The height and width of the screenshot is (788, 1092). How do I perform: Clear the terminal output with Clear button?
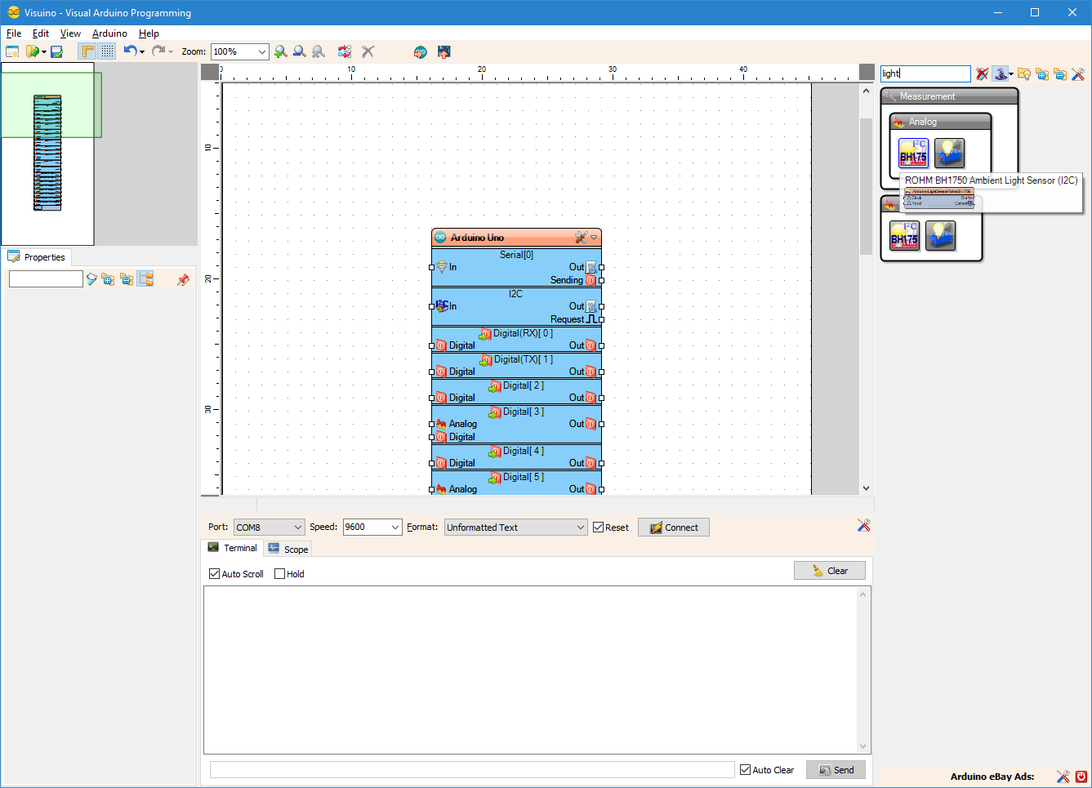830,570
